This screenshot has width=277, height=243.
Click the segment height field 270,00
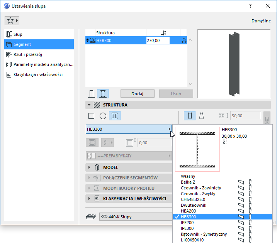pos(158,40)
